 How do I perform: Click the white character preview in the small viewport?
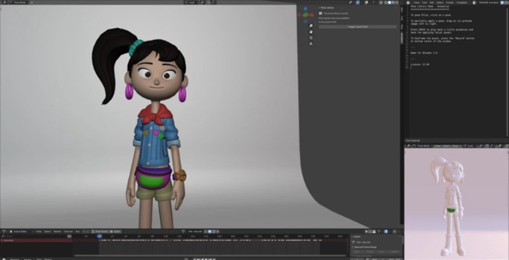point(452,206)
